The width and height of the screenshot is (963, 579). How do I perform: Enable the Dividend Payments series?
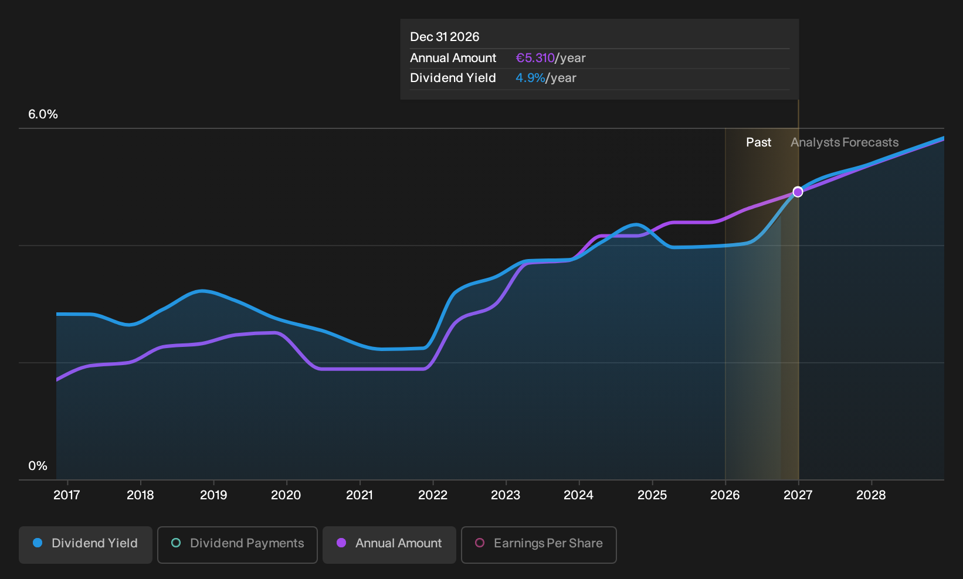238,545
